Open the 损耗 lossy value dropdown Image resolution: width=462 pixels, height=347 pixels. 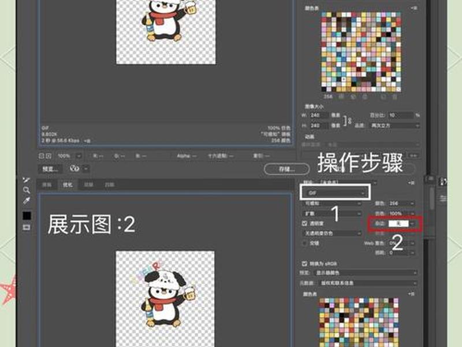click(x=401, y=253)
